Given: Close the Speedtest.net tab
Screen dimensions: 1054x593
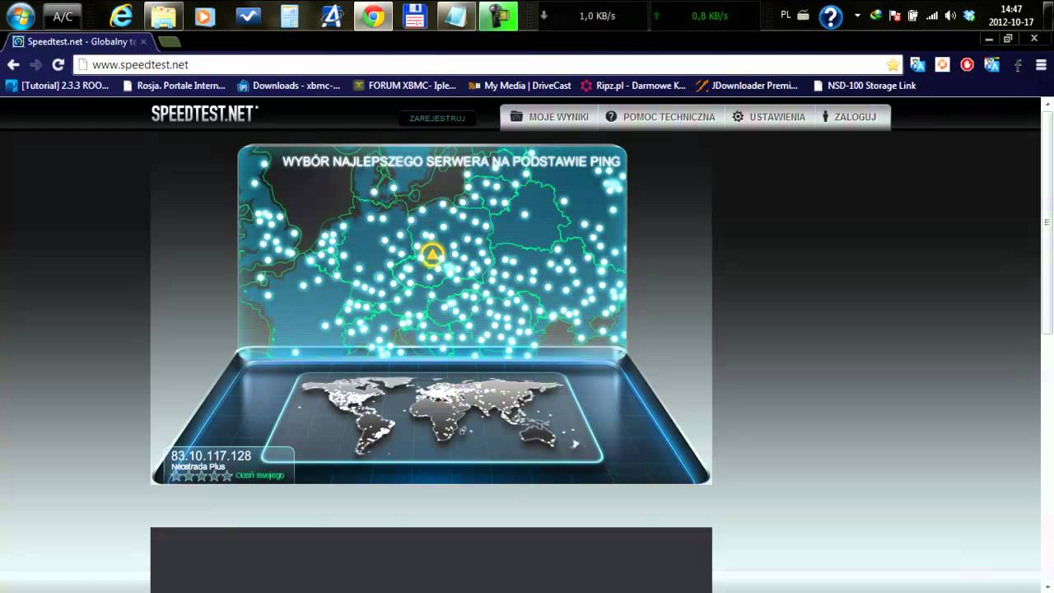Looking at the screenshot, I should [143, 41].
